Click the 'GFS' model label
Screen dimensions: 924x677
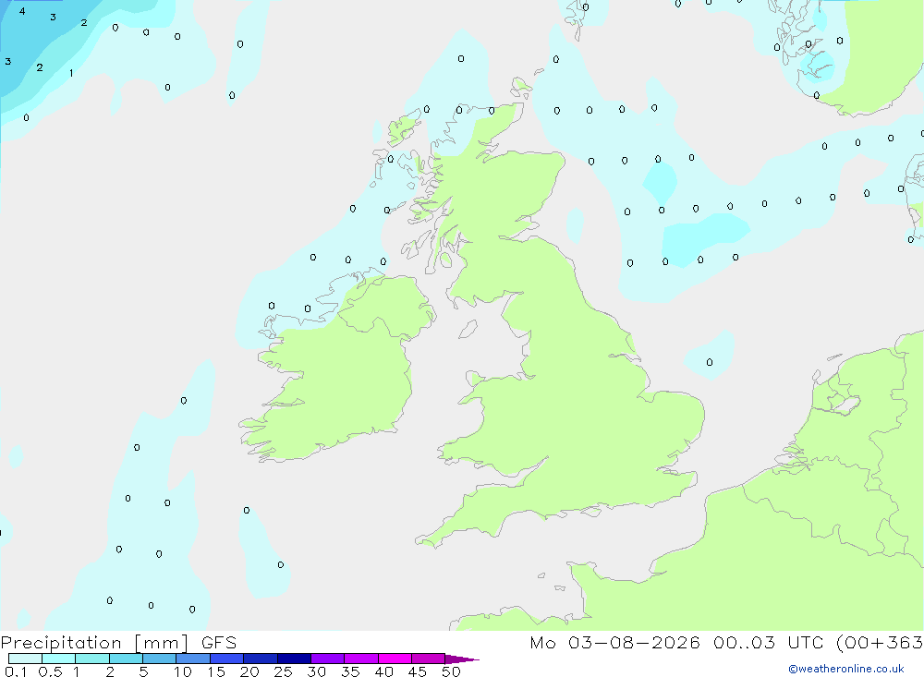[x=219, y=643]
